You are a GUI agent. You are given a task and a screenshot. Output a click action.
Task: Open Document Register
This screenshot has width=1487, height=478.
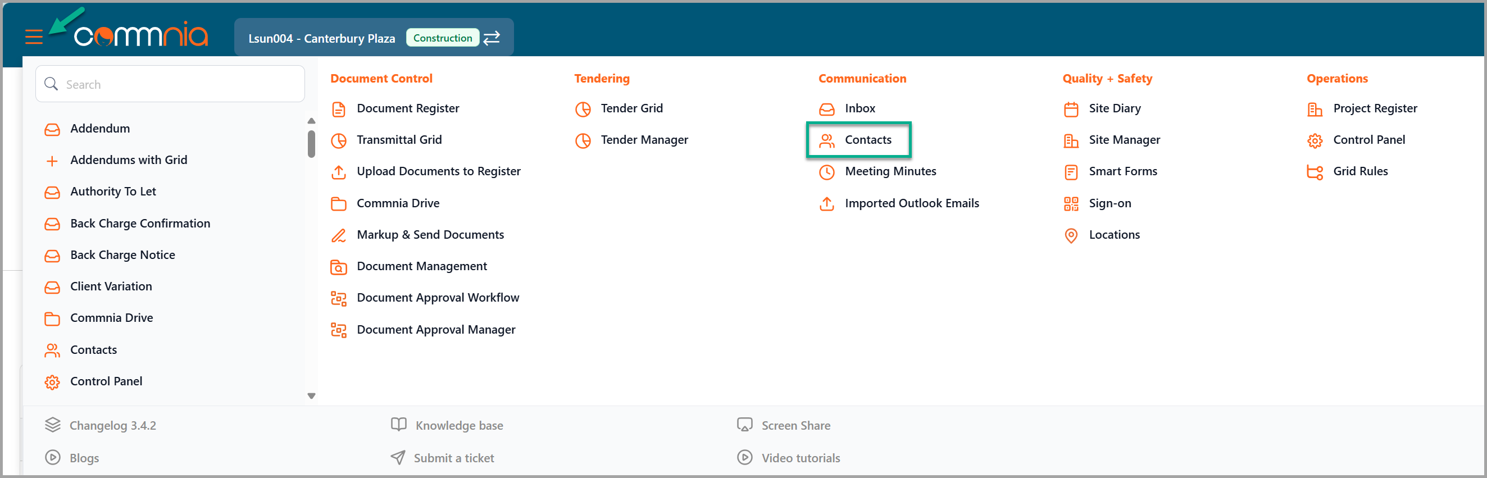pos(407,108)
